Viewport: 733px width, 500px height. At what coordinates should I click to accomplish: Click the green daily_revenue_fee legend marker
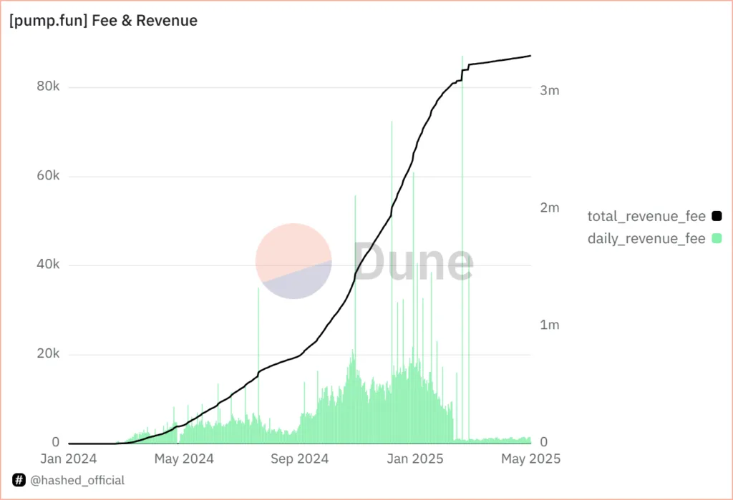coord(717,238)
